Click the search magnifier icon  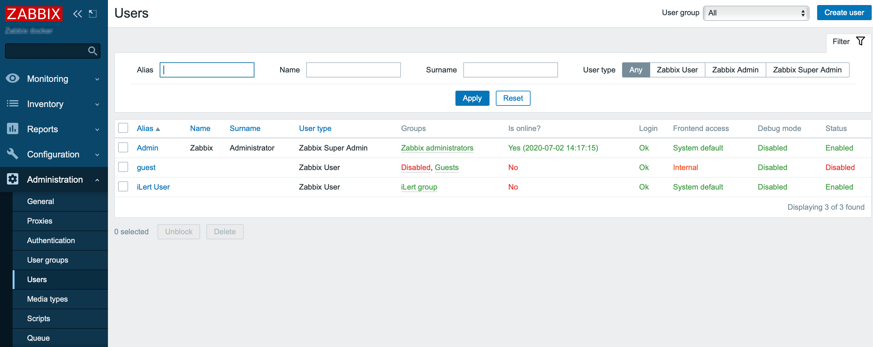point(92,51)
